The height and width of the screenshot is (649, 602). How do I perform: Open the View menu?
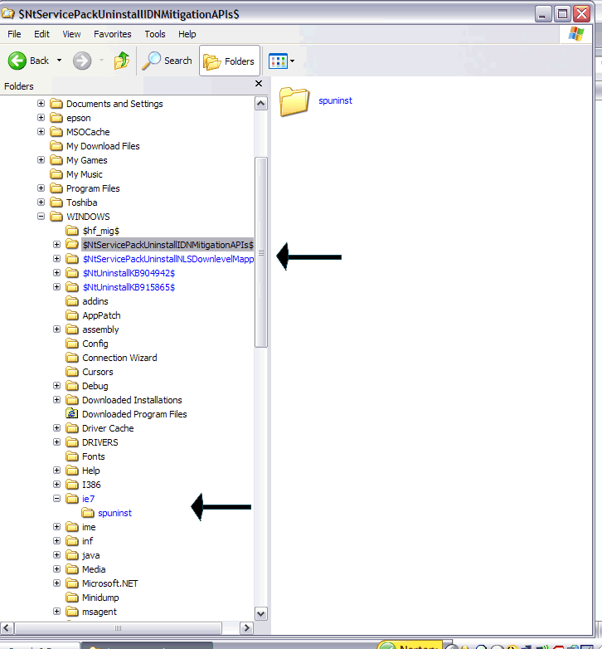pos(71,34)
